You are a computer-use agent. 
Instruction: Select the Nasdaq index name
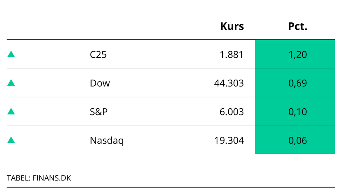pos(107,141)
